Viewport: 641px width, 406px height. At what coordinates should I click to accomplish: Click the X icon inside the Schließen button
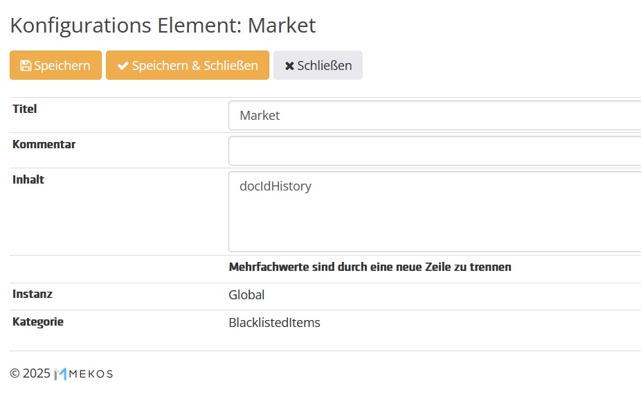(x=289, y=65)
